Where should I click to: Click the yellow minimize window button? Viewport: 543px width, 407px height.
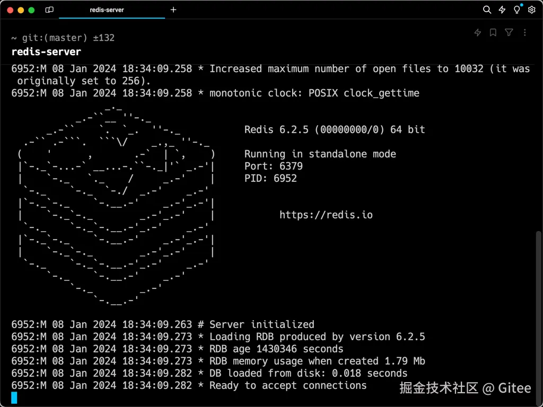(x=21, y=10)
